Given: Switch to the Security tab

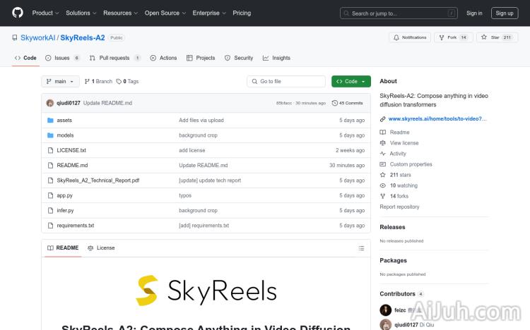Looking at the screenshot, I should (239, 58).
